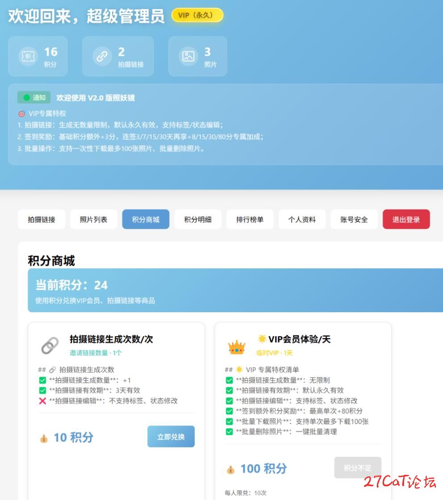Screen dimensions: 443x500
Task: Click the points coupon icon
Action: coord(28,56)
